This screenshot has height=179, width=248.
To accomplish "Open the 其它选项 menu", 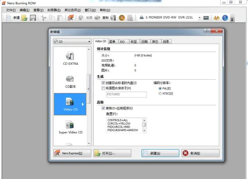I will point(72,10).
